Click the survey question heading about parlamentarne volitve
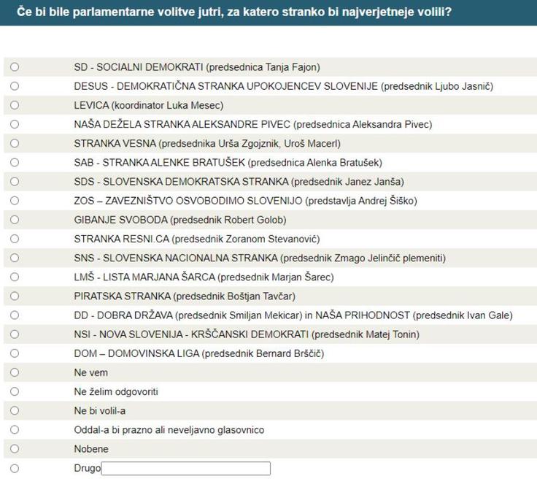 (x=234, y=12)
